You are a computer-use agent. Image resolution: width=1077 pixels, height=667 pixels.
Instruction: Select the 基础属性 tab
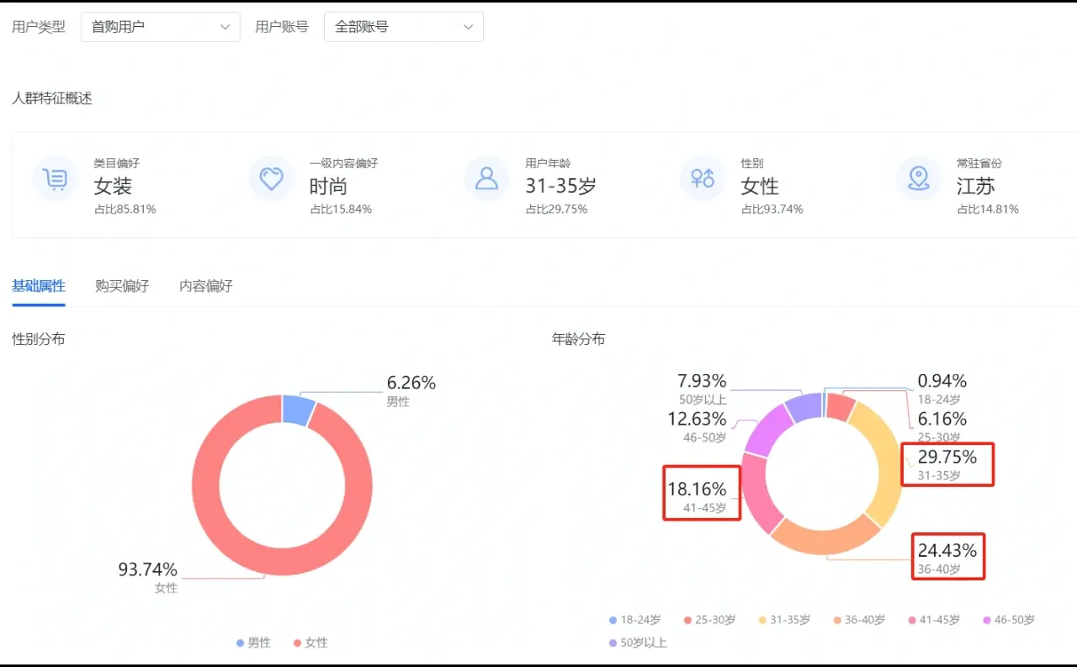tap(38, 286)
